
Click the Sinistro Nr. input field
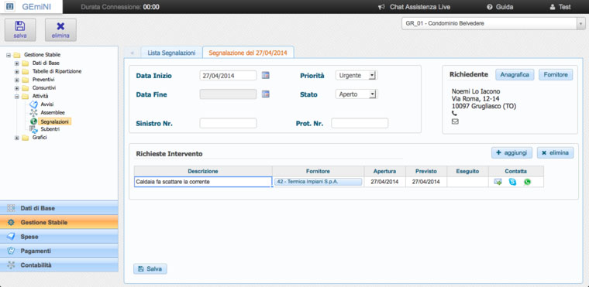click(228, 123)
